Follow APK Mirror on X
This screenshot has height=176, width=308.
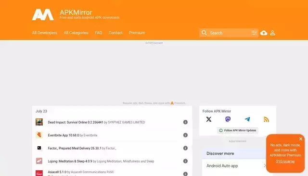pyautogui.click(x=208, y=119)
